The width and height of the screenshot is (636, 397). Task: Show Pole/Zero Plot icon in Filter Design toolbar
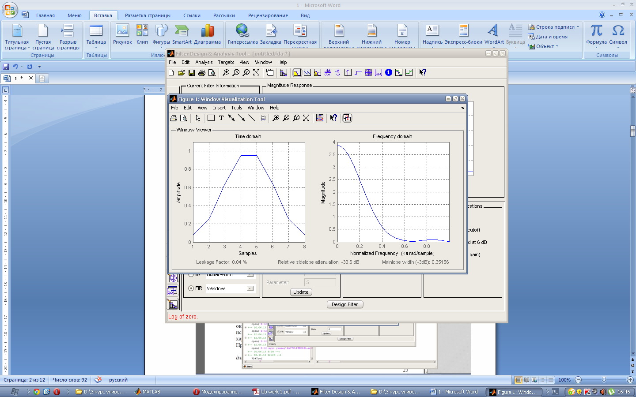[x=368, y=73]
